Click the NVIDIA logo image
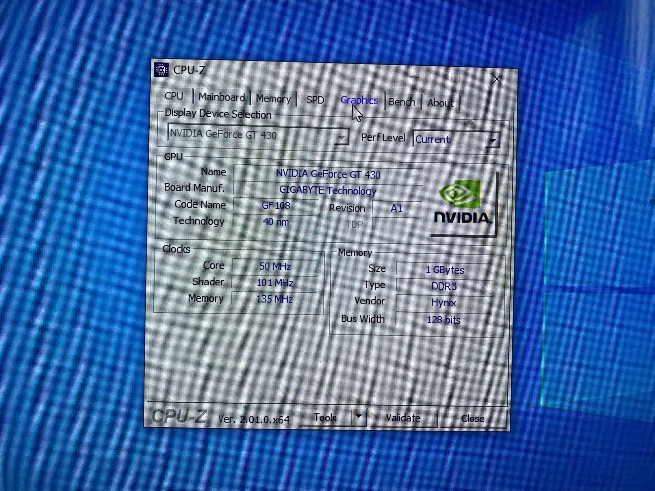 tap(463, 203)
